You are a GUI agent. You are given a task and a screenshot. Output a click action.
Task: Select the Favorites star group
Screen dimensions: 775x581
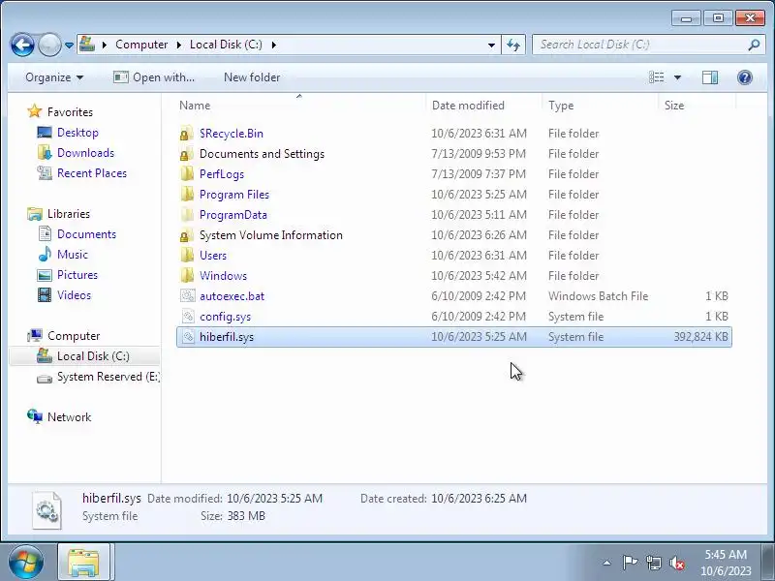(x=60, y=111)
